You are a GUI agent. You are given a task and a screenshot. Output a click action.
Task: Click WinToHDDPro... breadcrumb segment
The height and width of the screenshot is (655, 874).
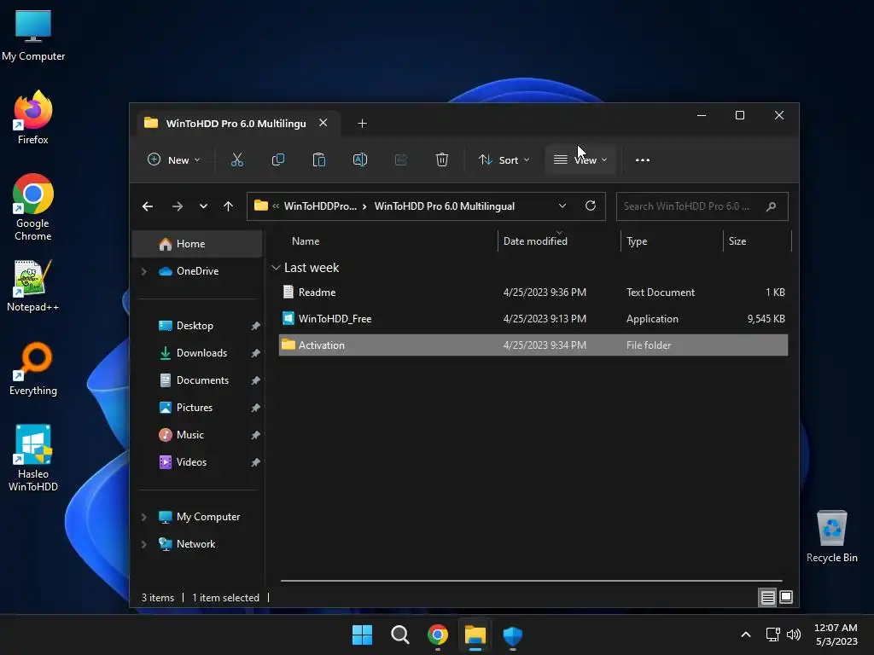coord(320,206)
